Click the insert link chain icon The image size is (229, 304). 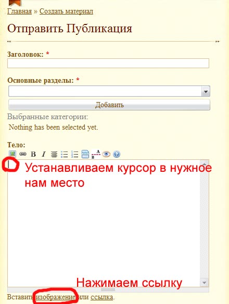coord(23,154)
